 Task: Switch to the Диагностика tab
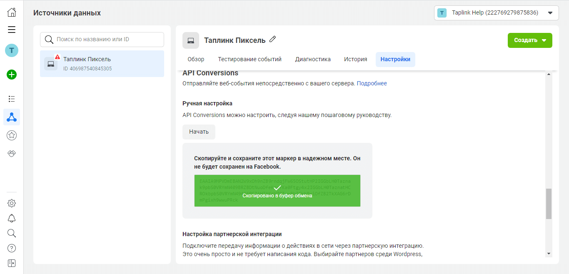313,59
